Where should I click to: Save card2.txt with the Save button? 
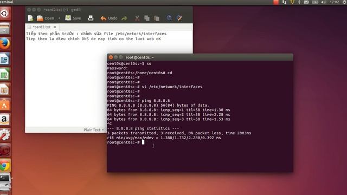(x=73, y=18)
